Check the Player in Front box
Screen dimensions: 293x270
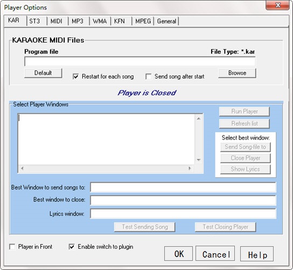tap(12, 247)
